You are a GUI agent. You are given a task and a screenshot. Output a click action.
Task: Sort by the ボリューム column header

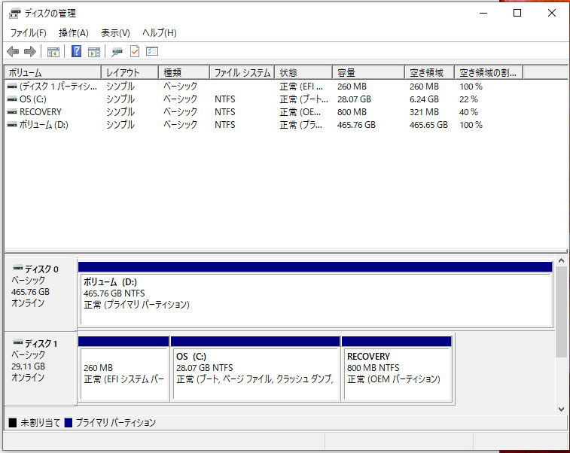(x=53, y=73)
